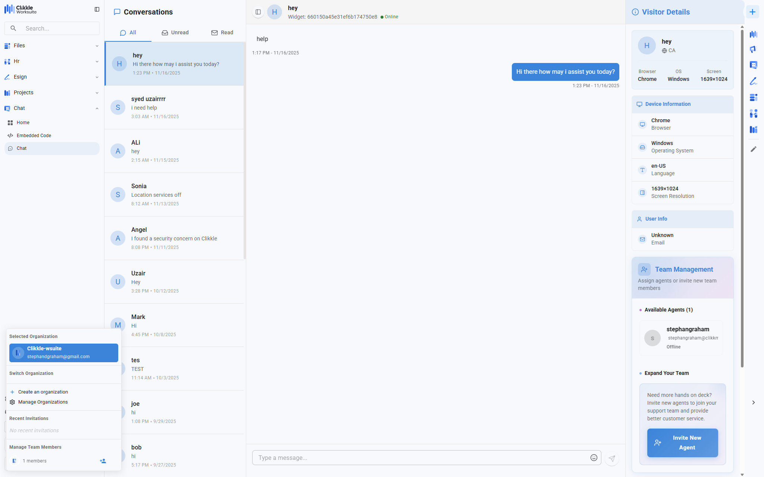The width and height of the screenshot is (764, 477).
Task: Click the send message paper plane icon
Action: 612,458
